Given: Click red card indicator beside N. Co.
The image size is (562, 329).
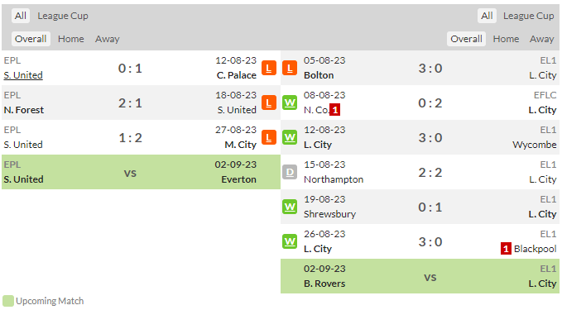Looking at the screenshot, I should [334, 110].
